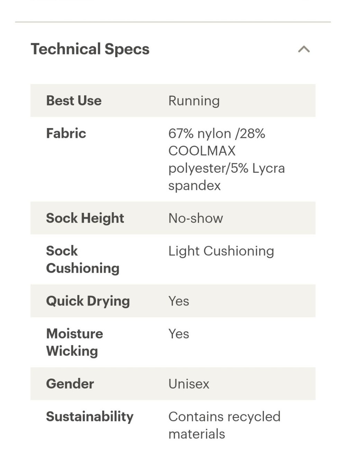The width and height of the screenshot is (346, 461).
Task: Click the Yes value for Quick Drying
Action: 179,301
